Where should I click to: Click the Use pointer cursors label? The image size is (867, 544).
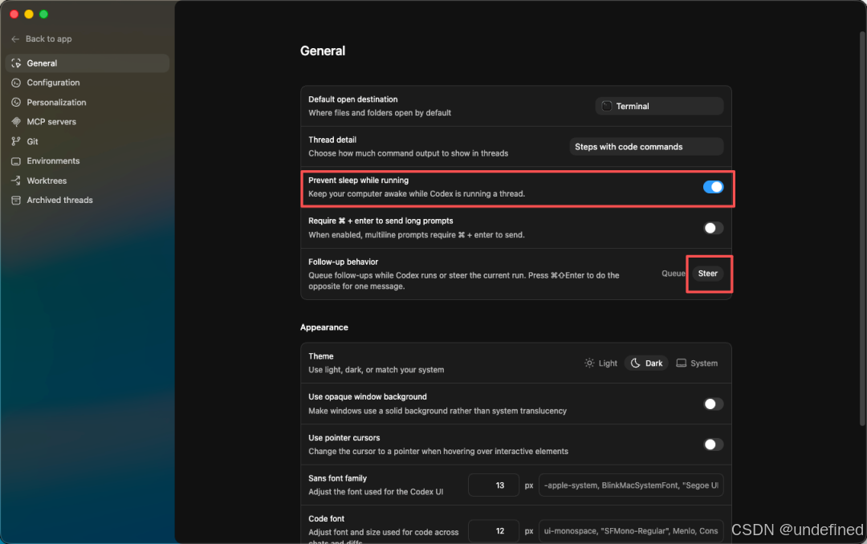344,438
